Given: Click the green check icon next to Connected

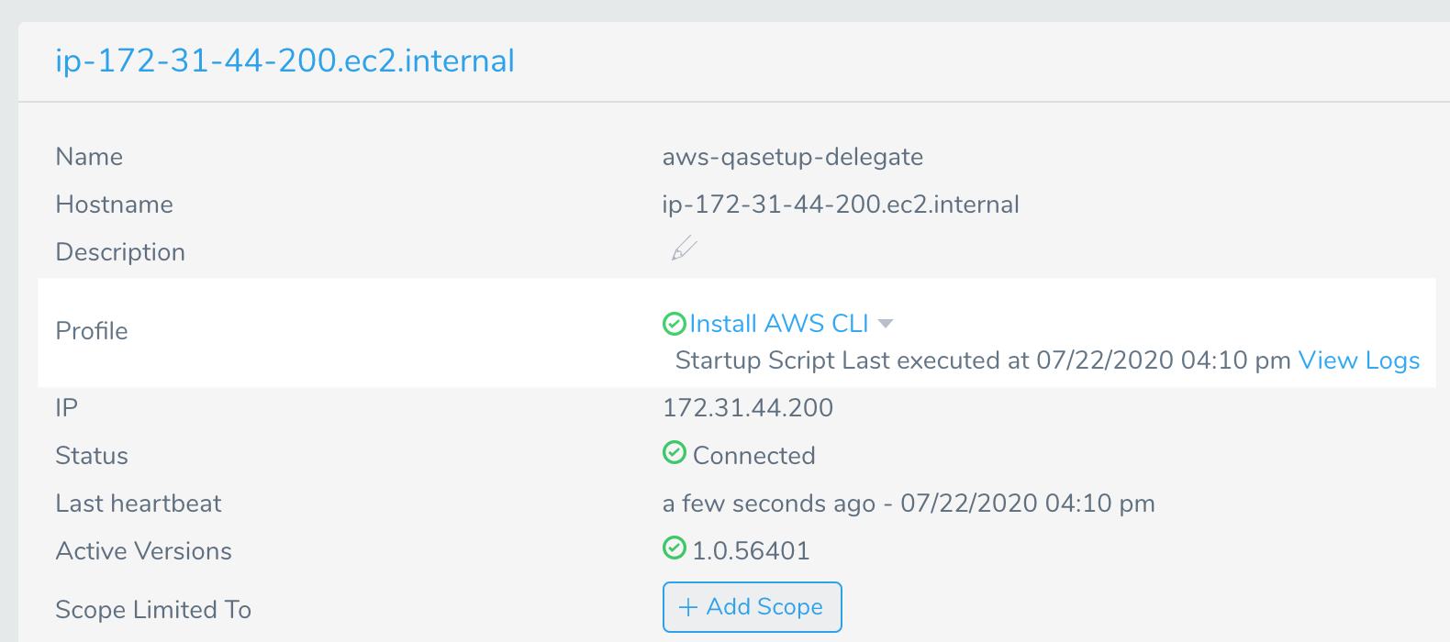Looking at the screenshot, I should [x=674, y=452].
